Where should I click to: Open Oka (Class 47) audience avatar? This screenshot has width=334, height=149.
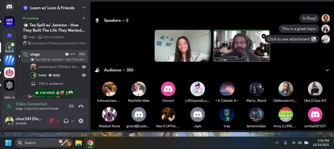tap(315, 89)
